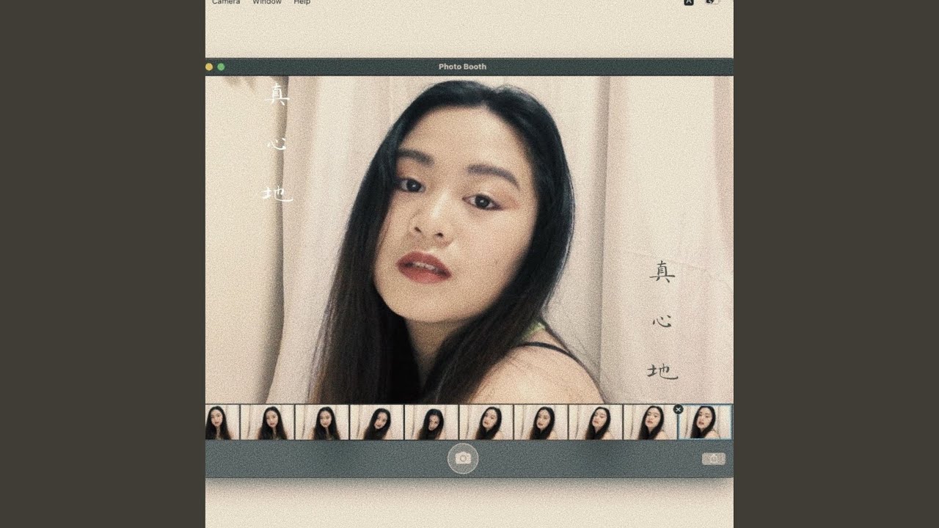Open the Help menu

pyautogui.click(x=302, y=2)
